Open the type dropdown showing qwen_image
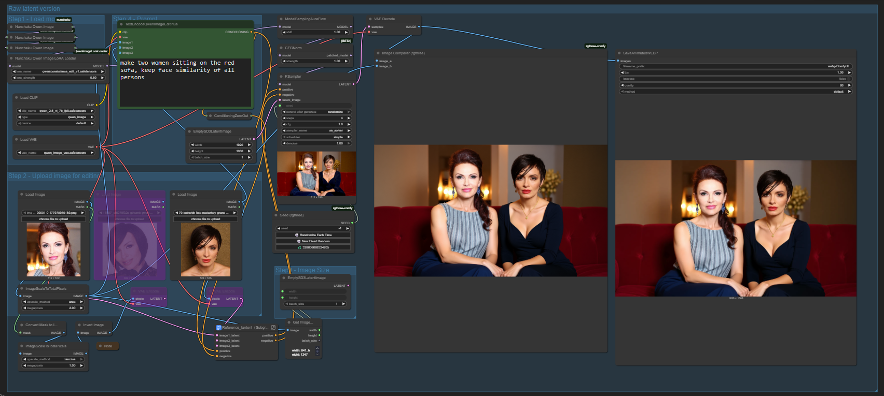This screenshot has width=884, height=396. tap(56, 117)
